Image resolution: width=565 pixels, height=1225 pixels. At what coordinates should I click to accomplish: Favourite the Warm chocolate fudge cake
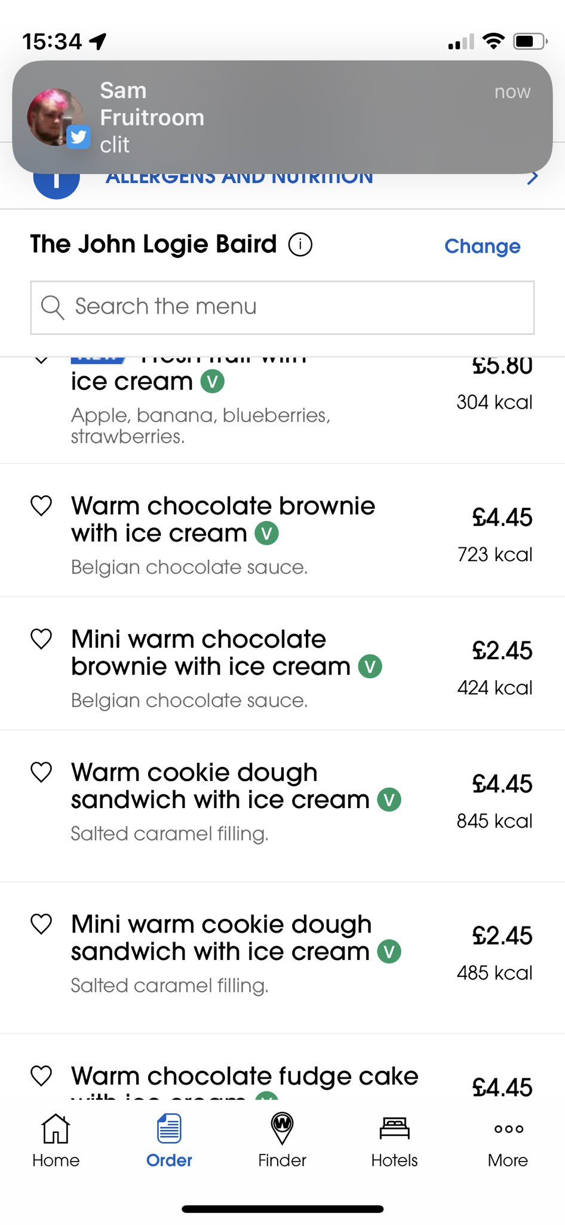[41, 1076]
